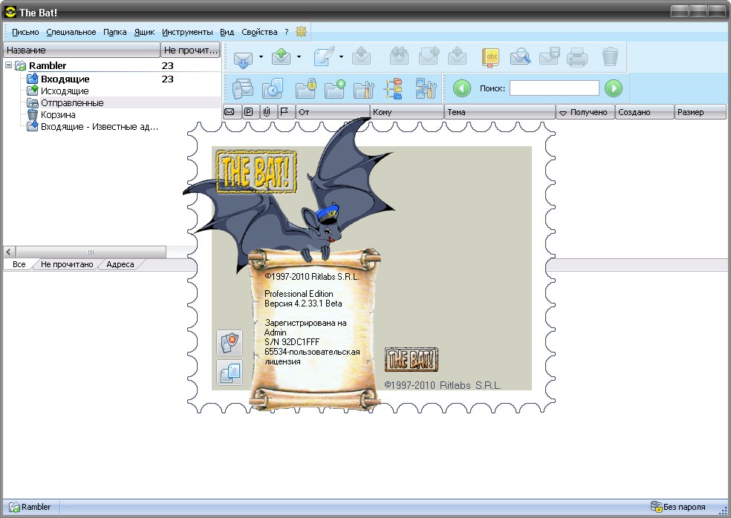Open the new message dropdown arrow

point(341,57)
